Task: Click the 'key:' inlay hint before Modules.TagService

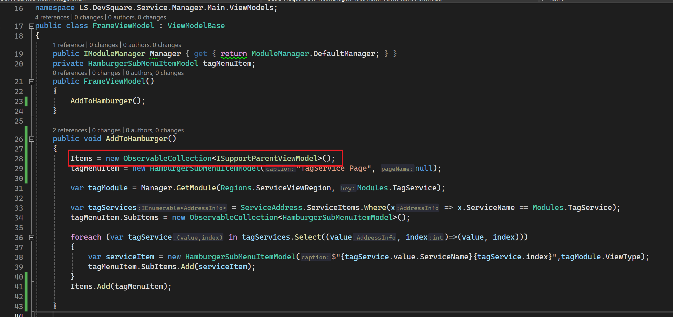Action: 348,188
